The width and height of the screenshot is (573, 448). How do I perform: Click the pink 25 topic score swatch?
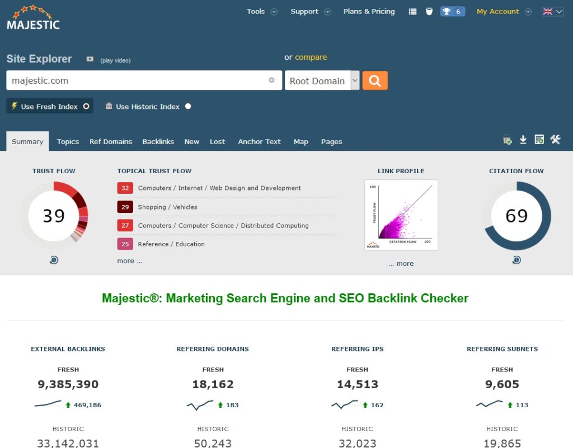[125, 244]
